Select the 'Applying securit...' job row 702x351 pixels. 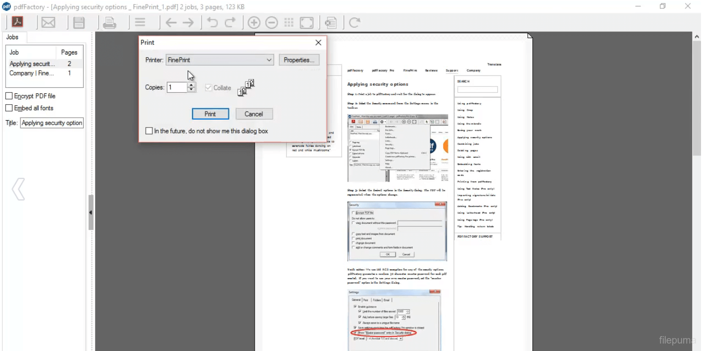44,64
